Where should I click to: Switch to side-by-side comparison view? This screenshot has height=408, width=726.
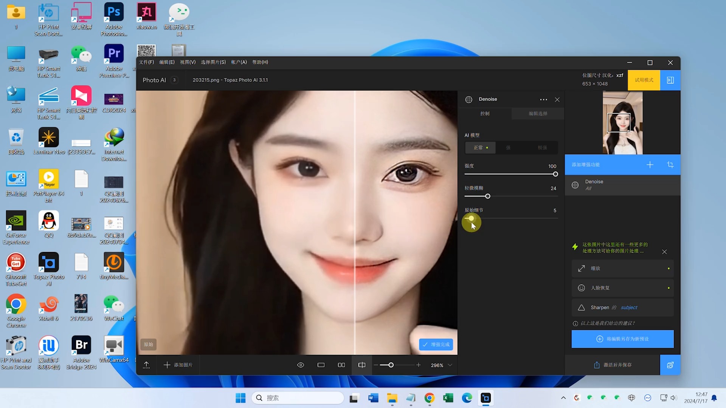(341, 365)
